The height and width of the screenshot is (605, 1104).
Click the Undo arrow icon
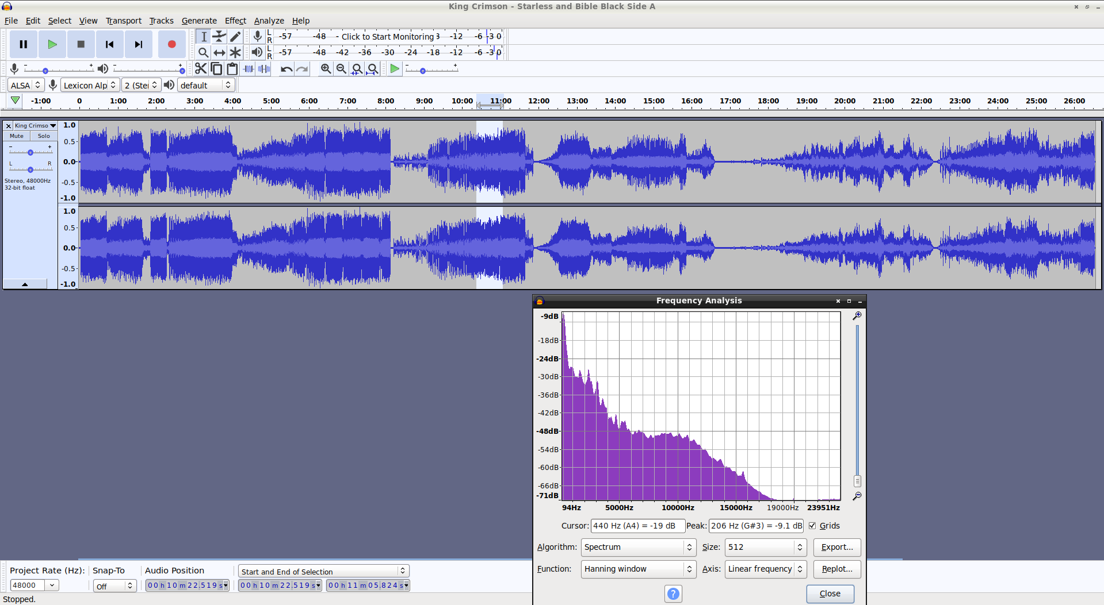pyautogui.click(x=286, y=69)
